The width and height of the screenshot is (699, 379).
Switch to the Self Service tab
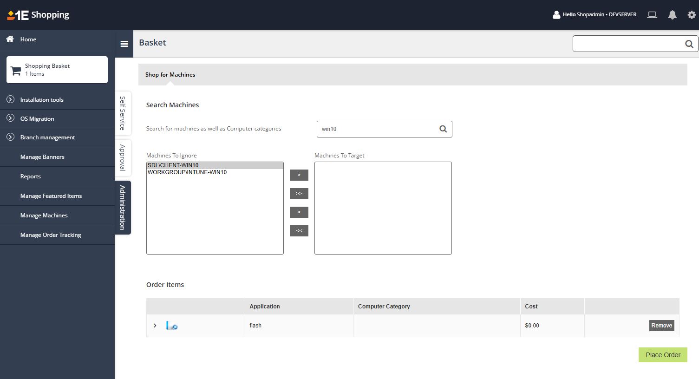coord(123,113)
